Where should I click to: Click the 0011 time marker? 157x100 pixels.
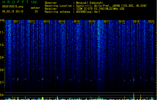(17, 21)
